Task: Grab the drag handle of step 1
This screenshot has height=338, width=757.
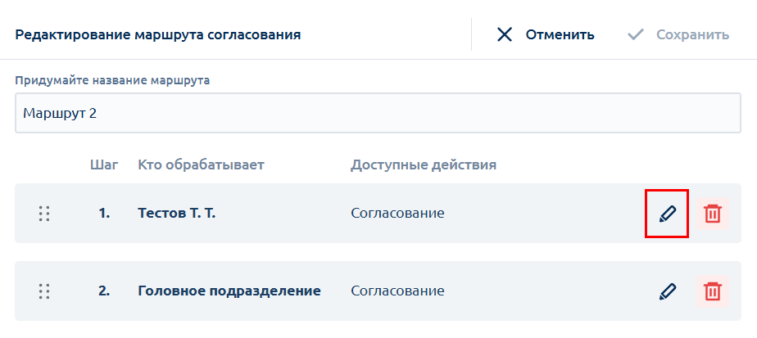Action: click(44, 213)
